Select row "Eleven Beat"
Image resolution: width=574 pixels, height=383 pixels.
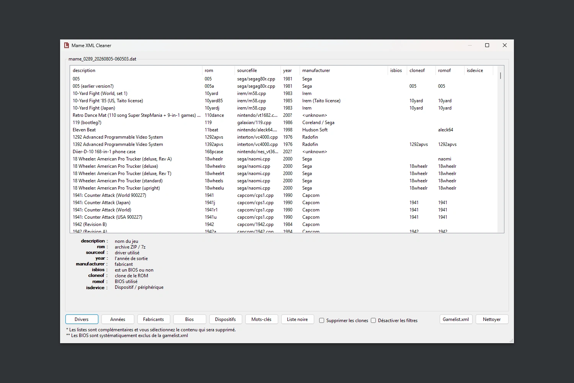click(284, 130)
